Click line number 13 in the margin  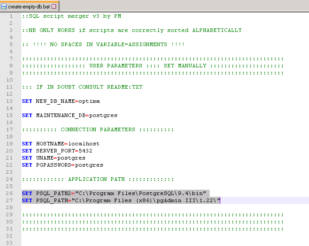click(x=9, y=101)
